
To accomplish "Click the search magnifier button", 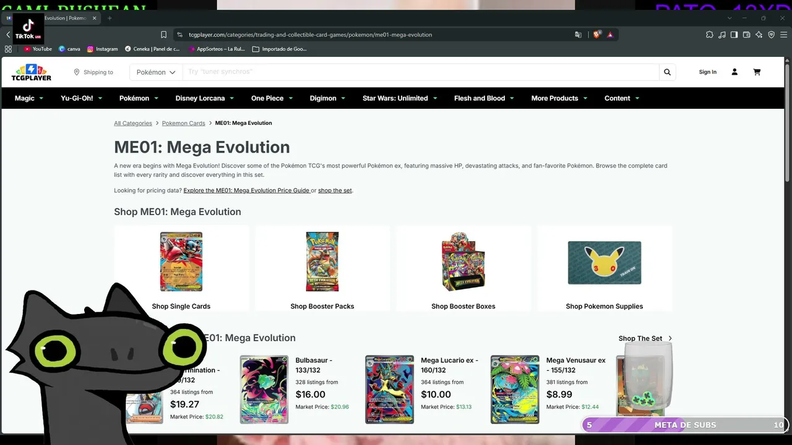I will coord(667,72).
